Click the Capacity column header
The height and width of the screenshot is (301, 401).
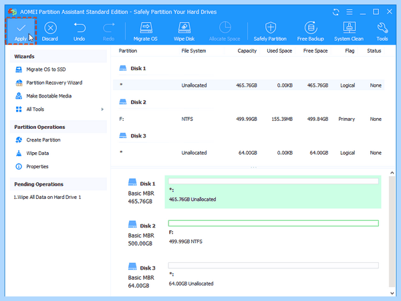(247, 51)
